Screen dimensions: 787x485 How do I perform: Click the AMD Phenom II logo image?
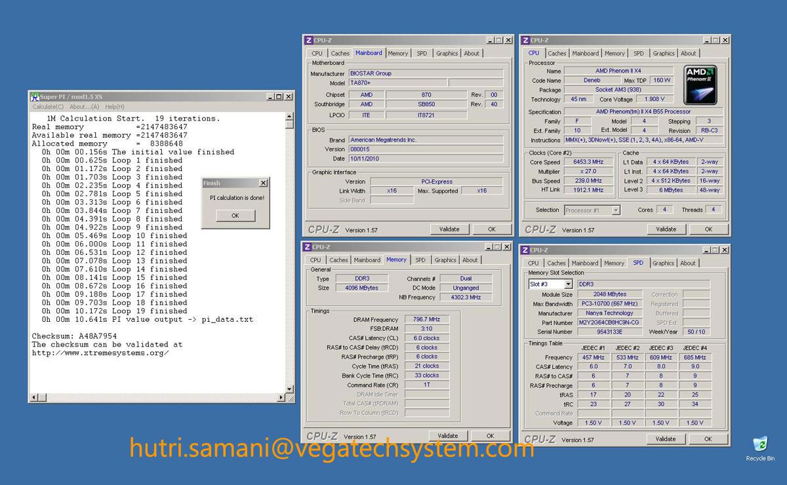click(x=702, y=85)
